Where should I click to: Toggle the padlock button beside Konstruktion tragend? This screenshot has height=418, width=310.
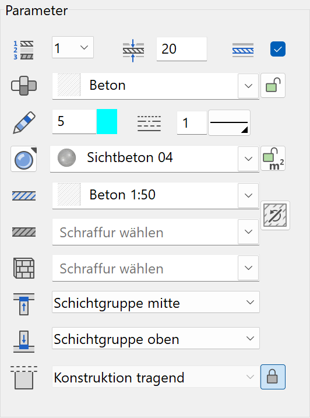[x=273, y=377]
